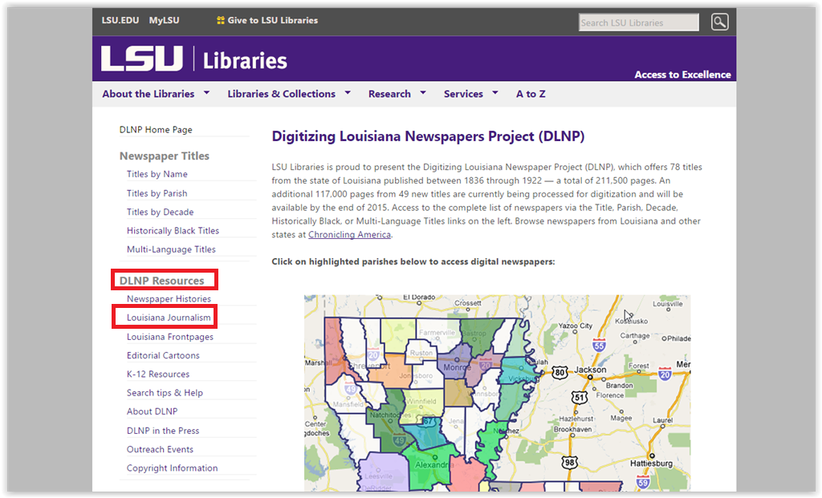This screenshot has width=822, height=498.
Task: Click Newspaper Titles heading
Action: pyautogui.click(x=164, y=156)
